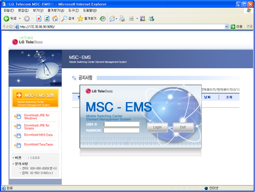Click the 날짜 column header

pos(207,97)
